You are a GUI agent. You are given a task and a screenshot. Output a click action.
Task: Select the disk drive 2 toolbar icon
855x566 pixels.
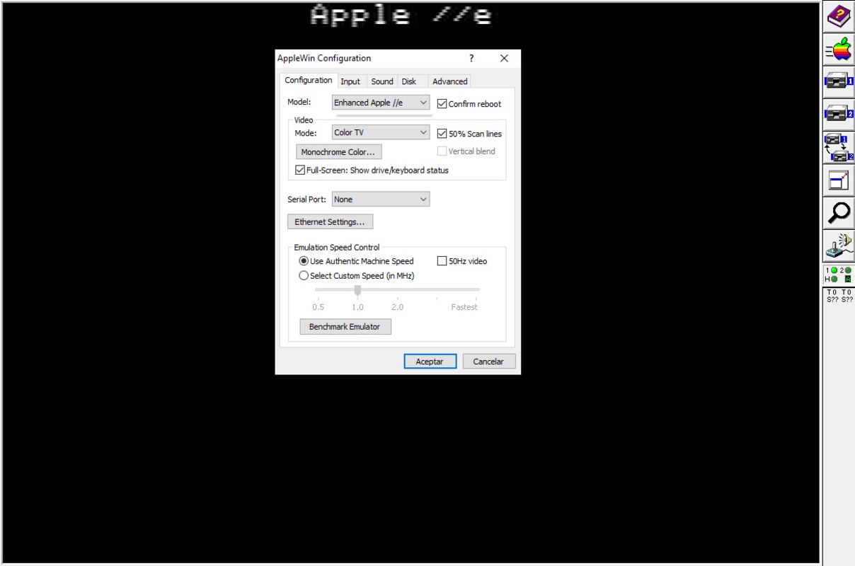pos(839,115)
